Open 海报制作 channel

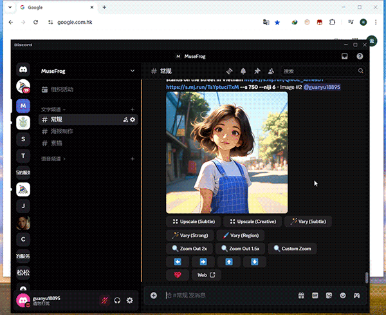(88, 131)
